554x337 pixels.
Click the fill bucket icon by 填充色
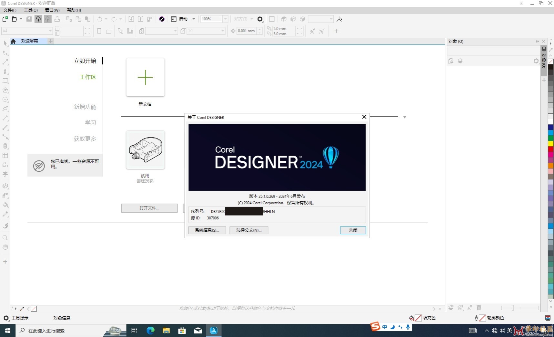tap(411, 318)
